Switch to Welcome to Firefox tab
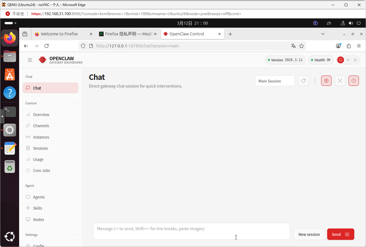The height and width of the screenshot is (247, 366). tap(59, 34)
